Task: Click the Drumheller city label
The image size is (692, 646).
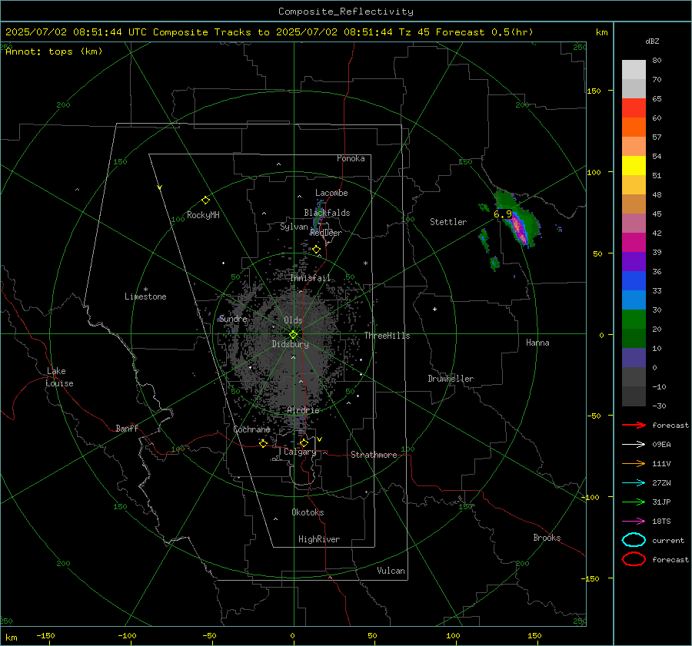Action: click(451, 379)
